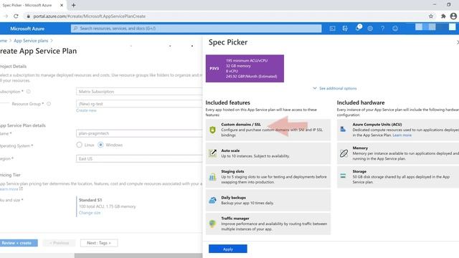
Task: Click the Storage hardware icon
Action: point(343,176)
